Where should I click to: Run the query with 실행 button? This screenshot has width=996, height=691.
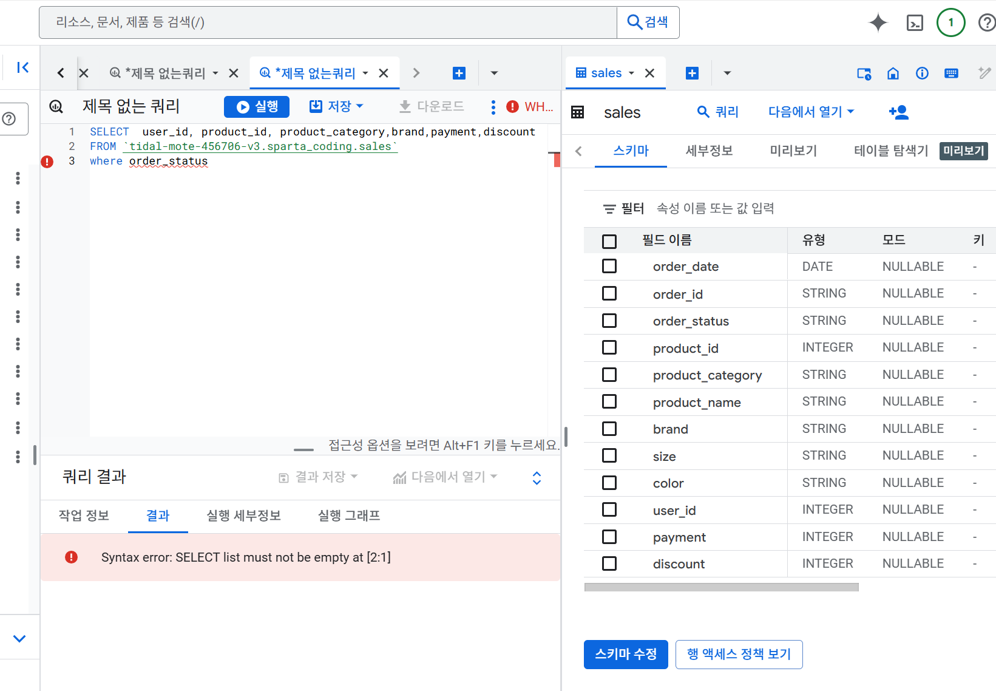pos(257,107)
